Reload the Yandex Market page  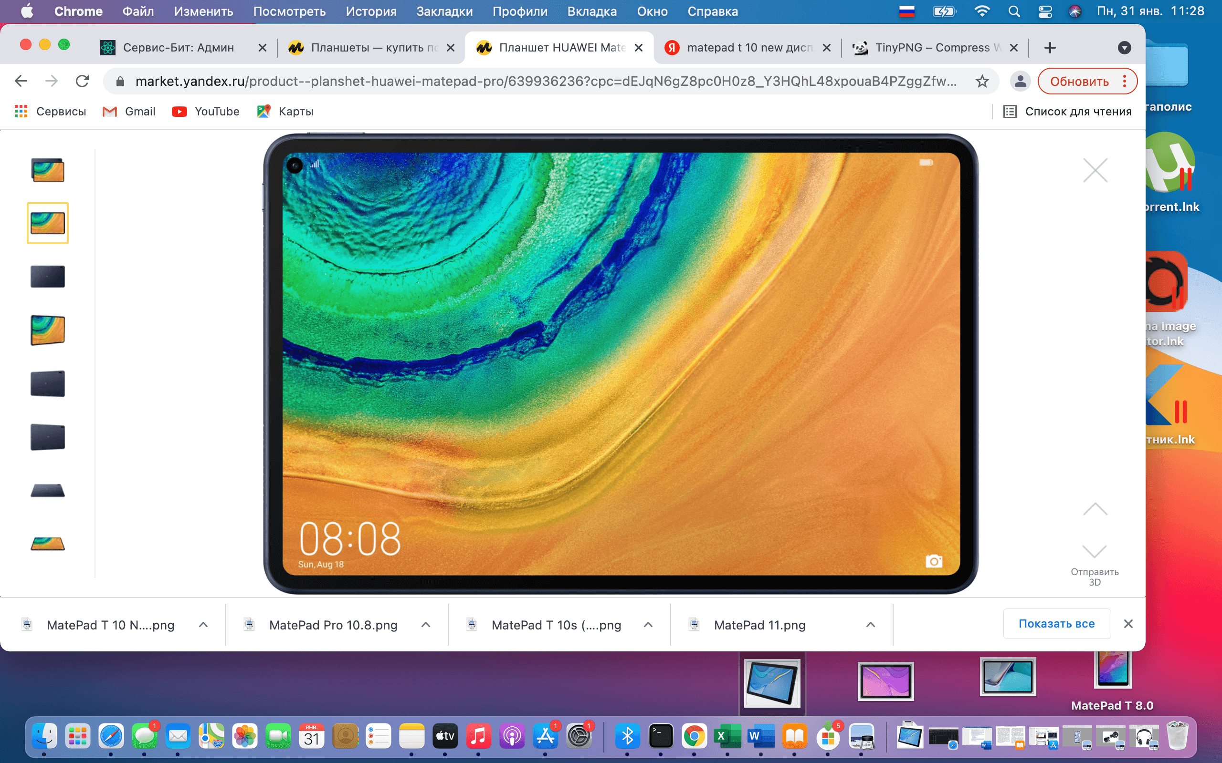pos(82,81)
